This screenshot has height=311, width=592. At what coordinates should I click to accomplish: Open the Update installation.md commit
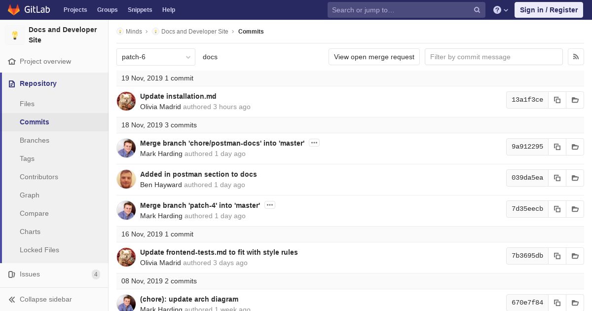178,96
